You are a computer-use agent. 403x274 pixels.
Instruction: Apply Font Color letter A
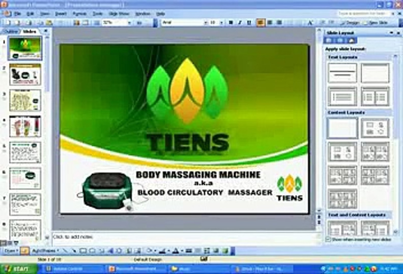[x=176, y=251]
